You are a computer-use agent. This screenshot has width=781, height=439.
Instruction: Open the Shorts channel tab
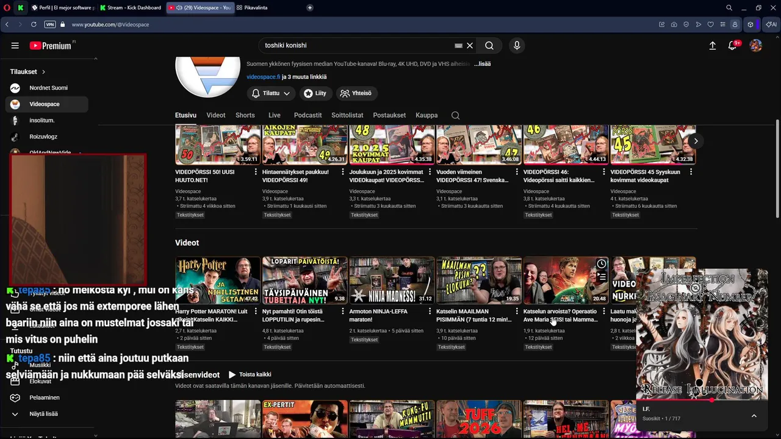[x=245, y=115]
